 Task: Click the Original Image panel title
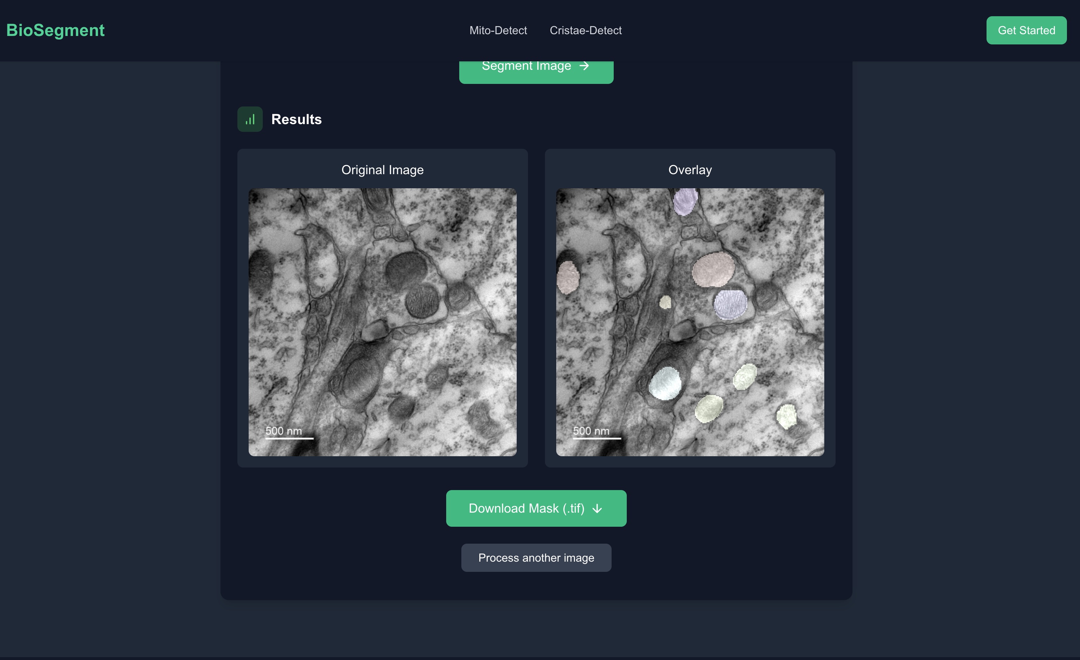(x=382, y=170)
